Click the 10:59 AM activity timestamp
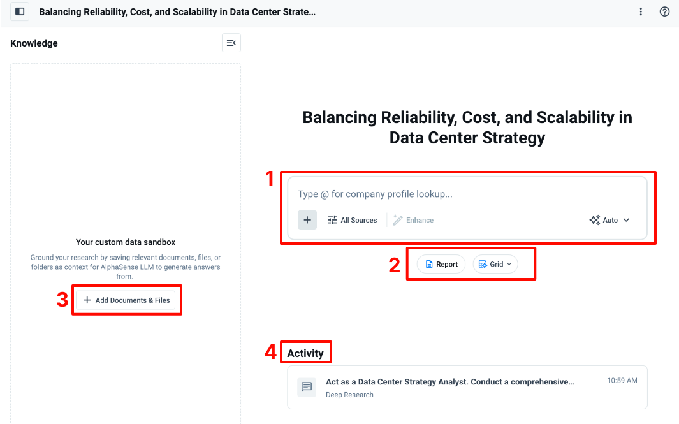679x424 pixels. click(622, 381)
